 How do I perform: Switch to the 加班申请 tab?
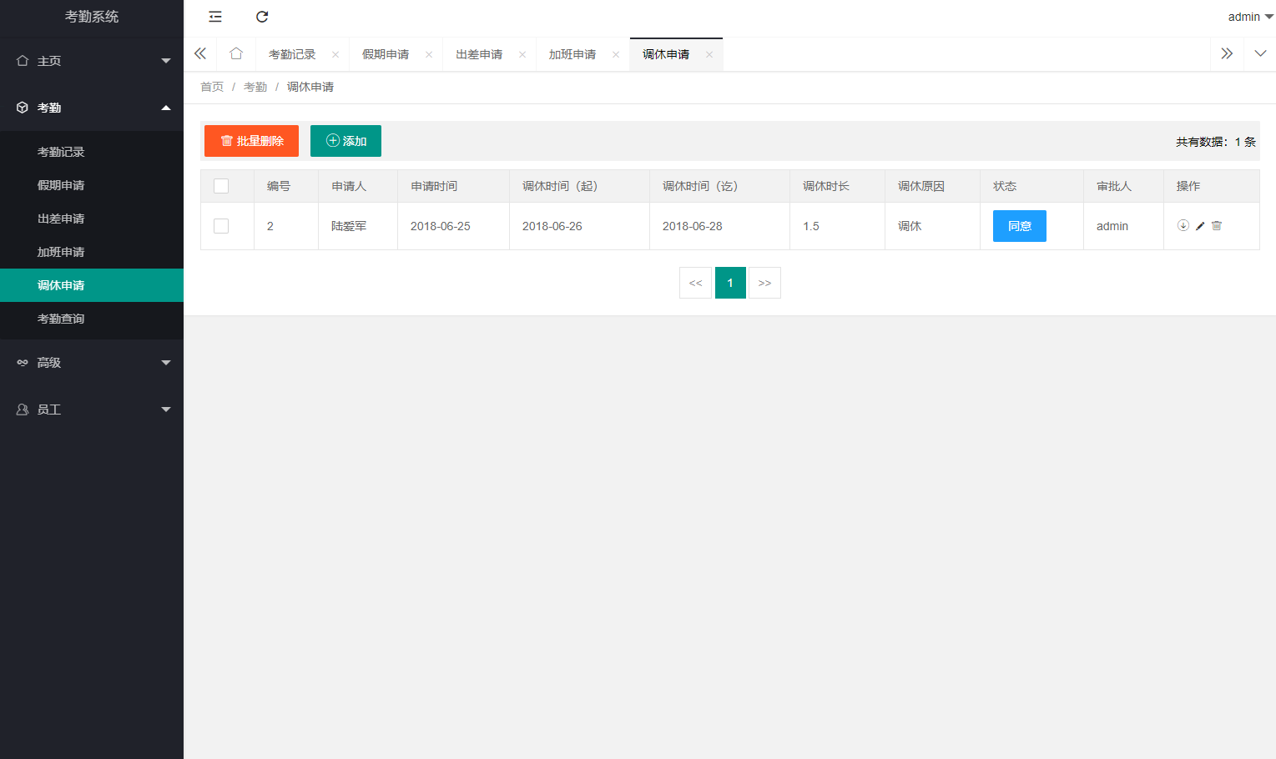click(x=572, y=53)
